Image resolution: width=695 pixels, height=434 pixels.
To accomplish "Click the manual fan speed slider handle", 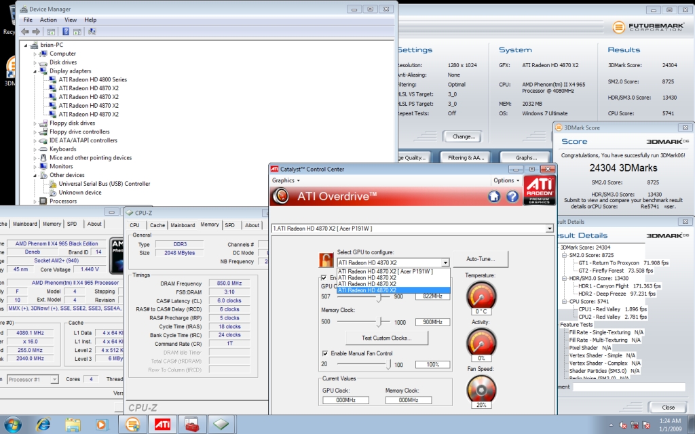I will click(x=389, y=364).
